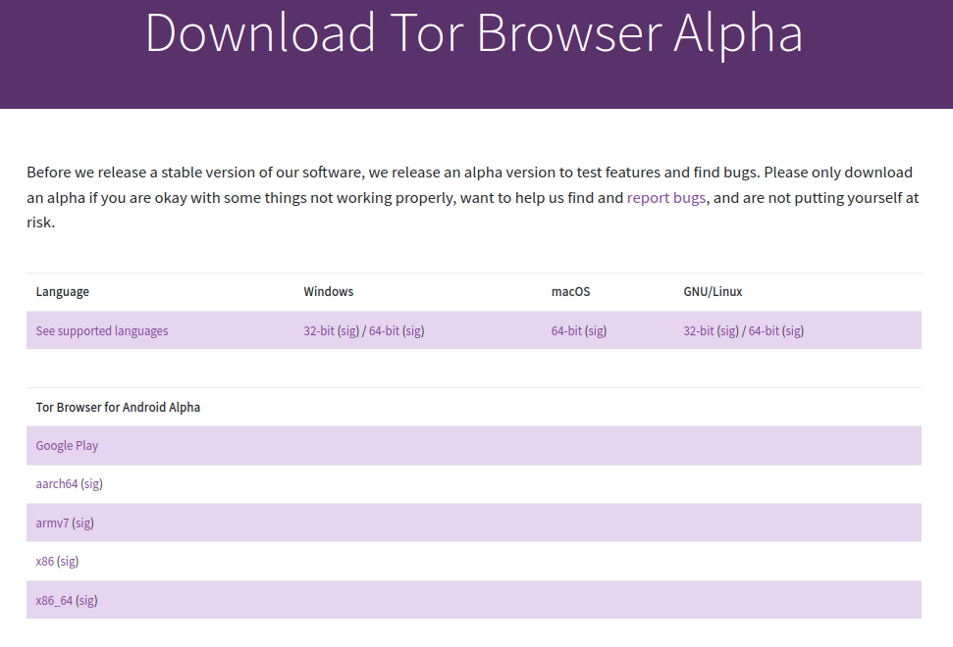
Task: Open the report bugs link
Action: coord(666,197)
